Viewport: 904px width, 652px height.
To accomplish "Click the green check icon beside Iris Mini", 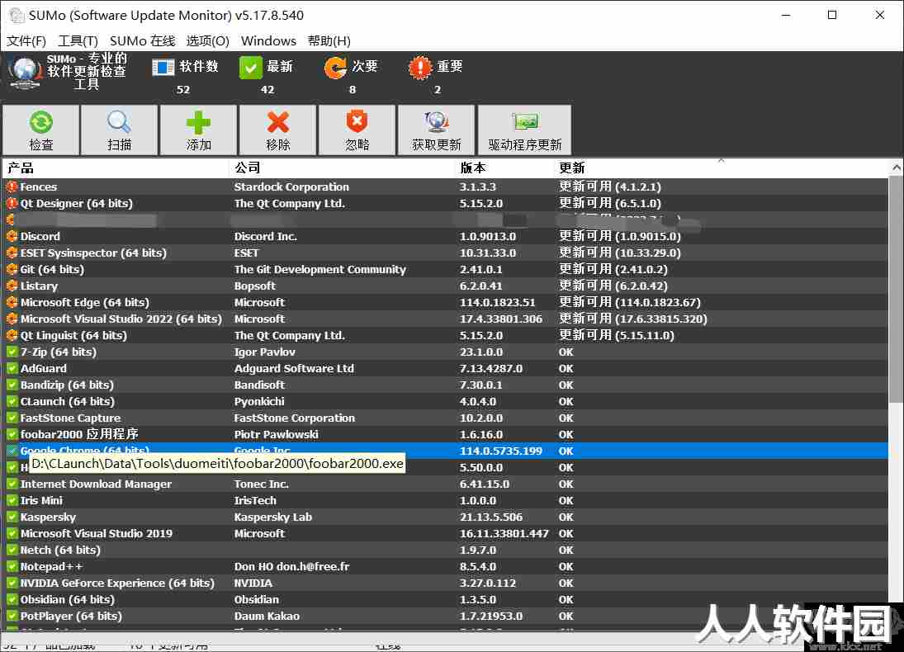I will pos(12,501).
